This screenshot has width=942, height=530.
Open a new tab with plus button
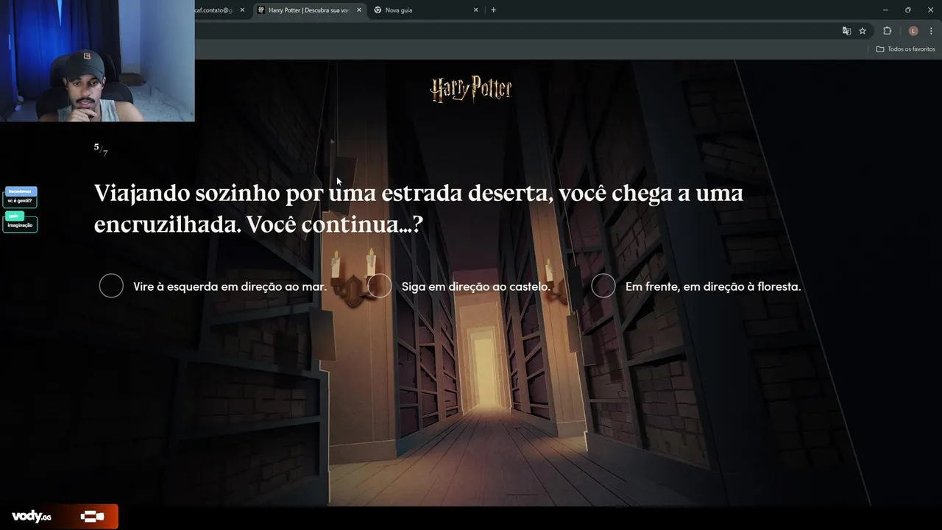pyautogui.click(x=493, y=10)
